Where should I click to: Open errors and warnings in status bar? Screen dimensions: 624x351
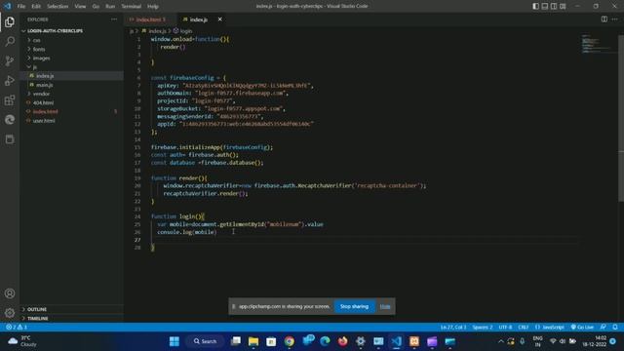[x=17, y=328]
